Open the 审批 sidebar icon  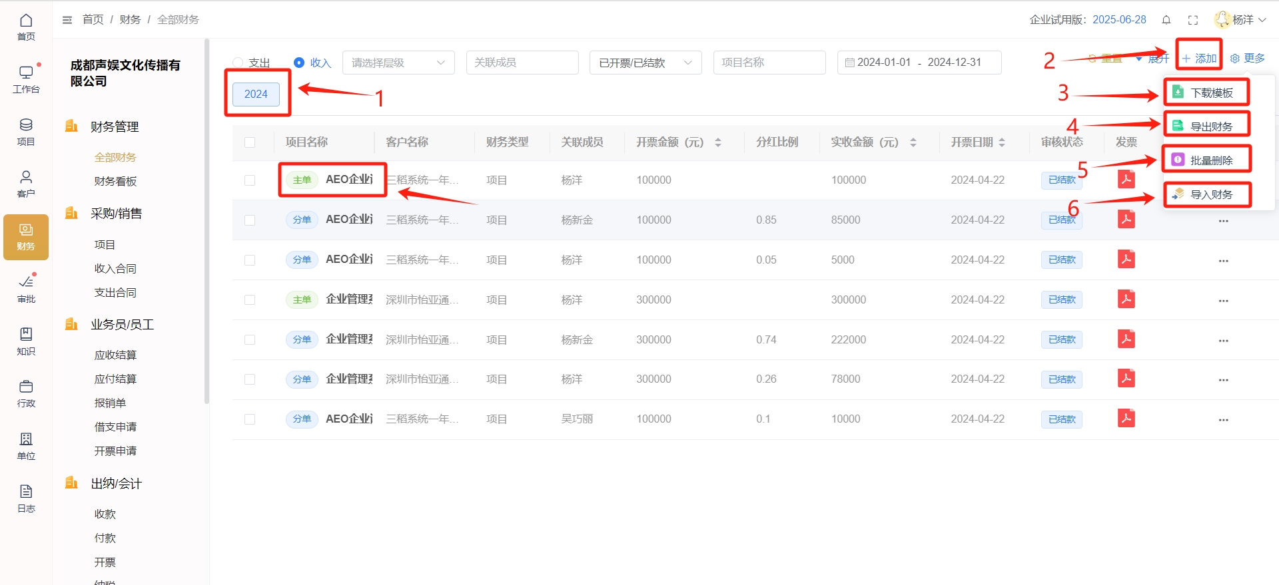(x=26, y=290)
